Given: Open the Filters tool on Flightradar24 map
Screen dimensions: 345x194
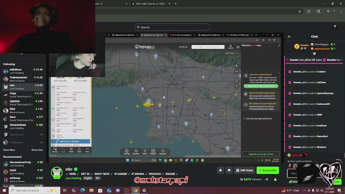Looking at the screenshot, I should pyautogui.click(x=145, y=152).
